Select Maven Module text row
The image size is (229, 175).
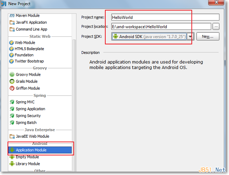coord(40,15)
